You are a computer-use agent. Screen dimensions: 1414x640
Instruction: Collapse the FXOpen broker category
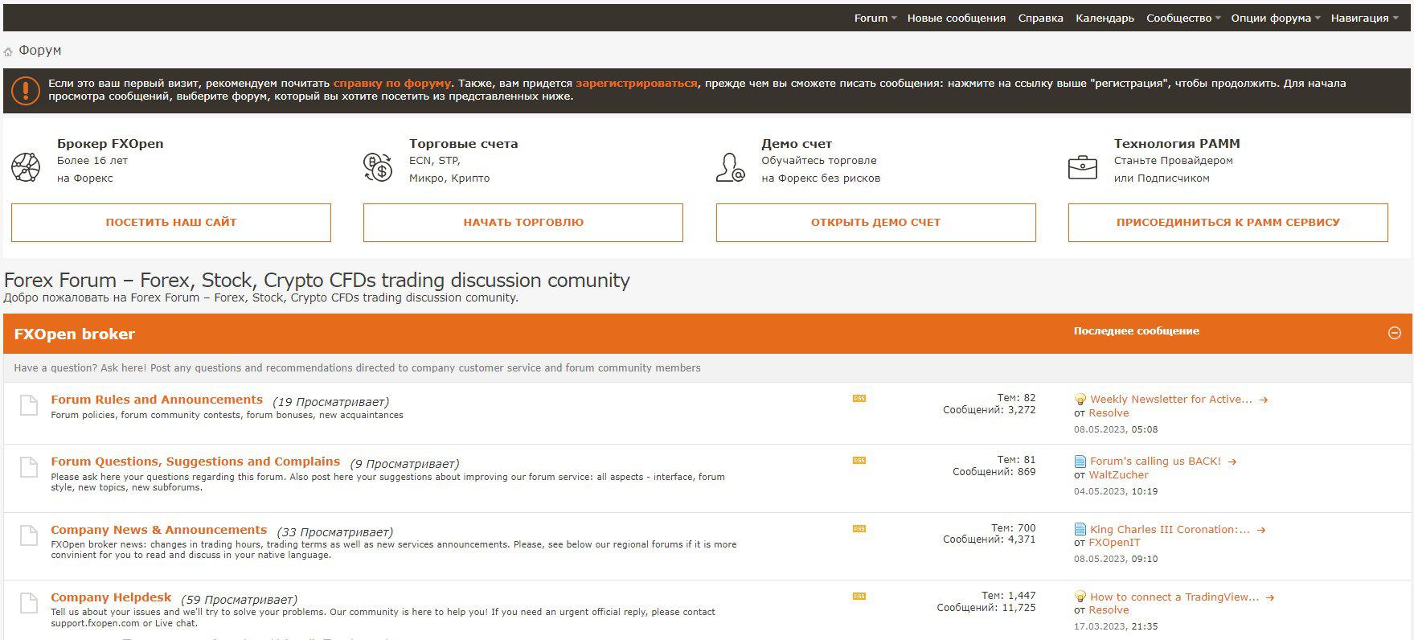pos(1395,333)
